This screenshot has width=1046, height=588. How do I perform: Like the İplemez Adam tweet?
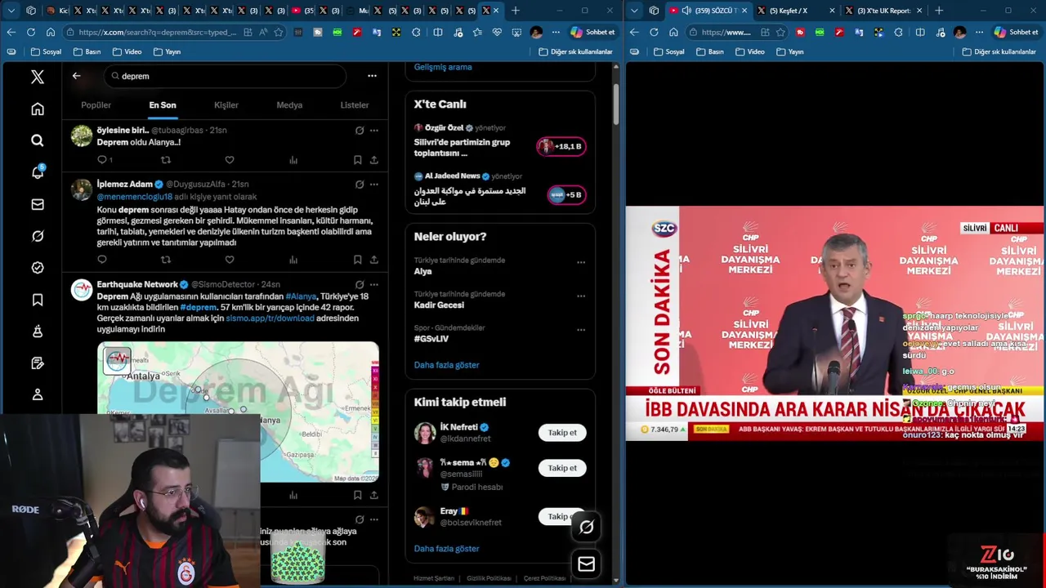230,260
